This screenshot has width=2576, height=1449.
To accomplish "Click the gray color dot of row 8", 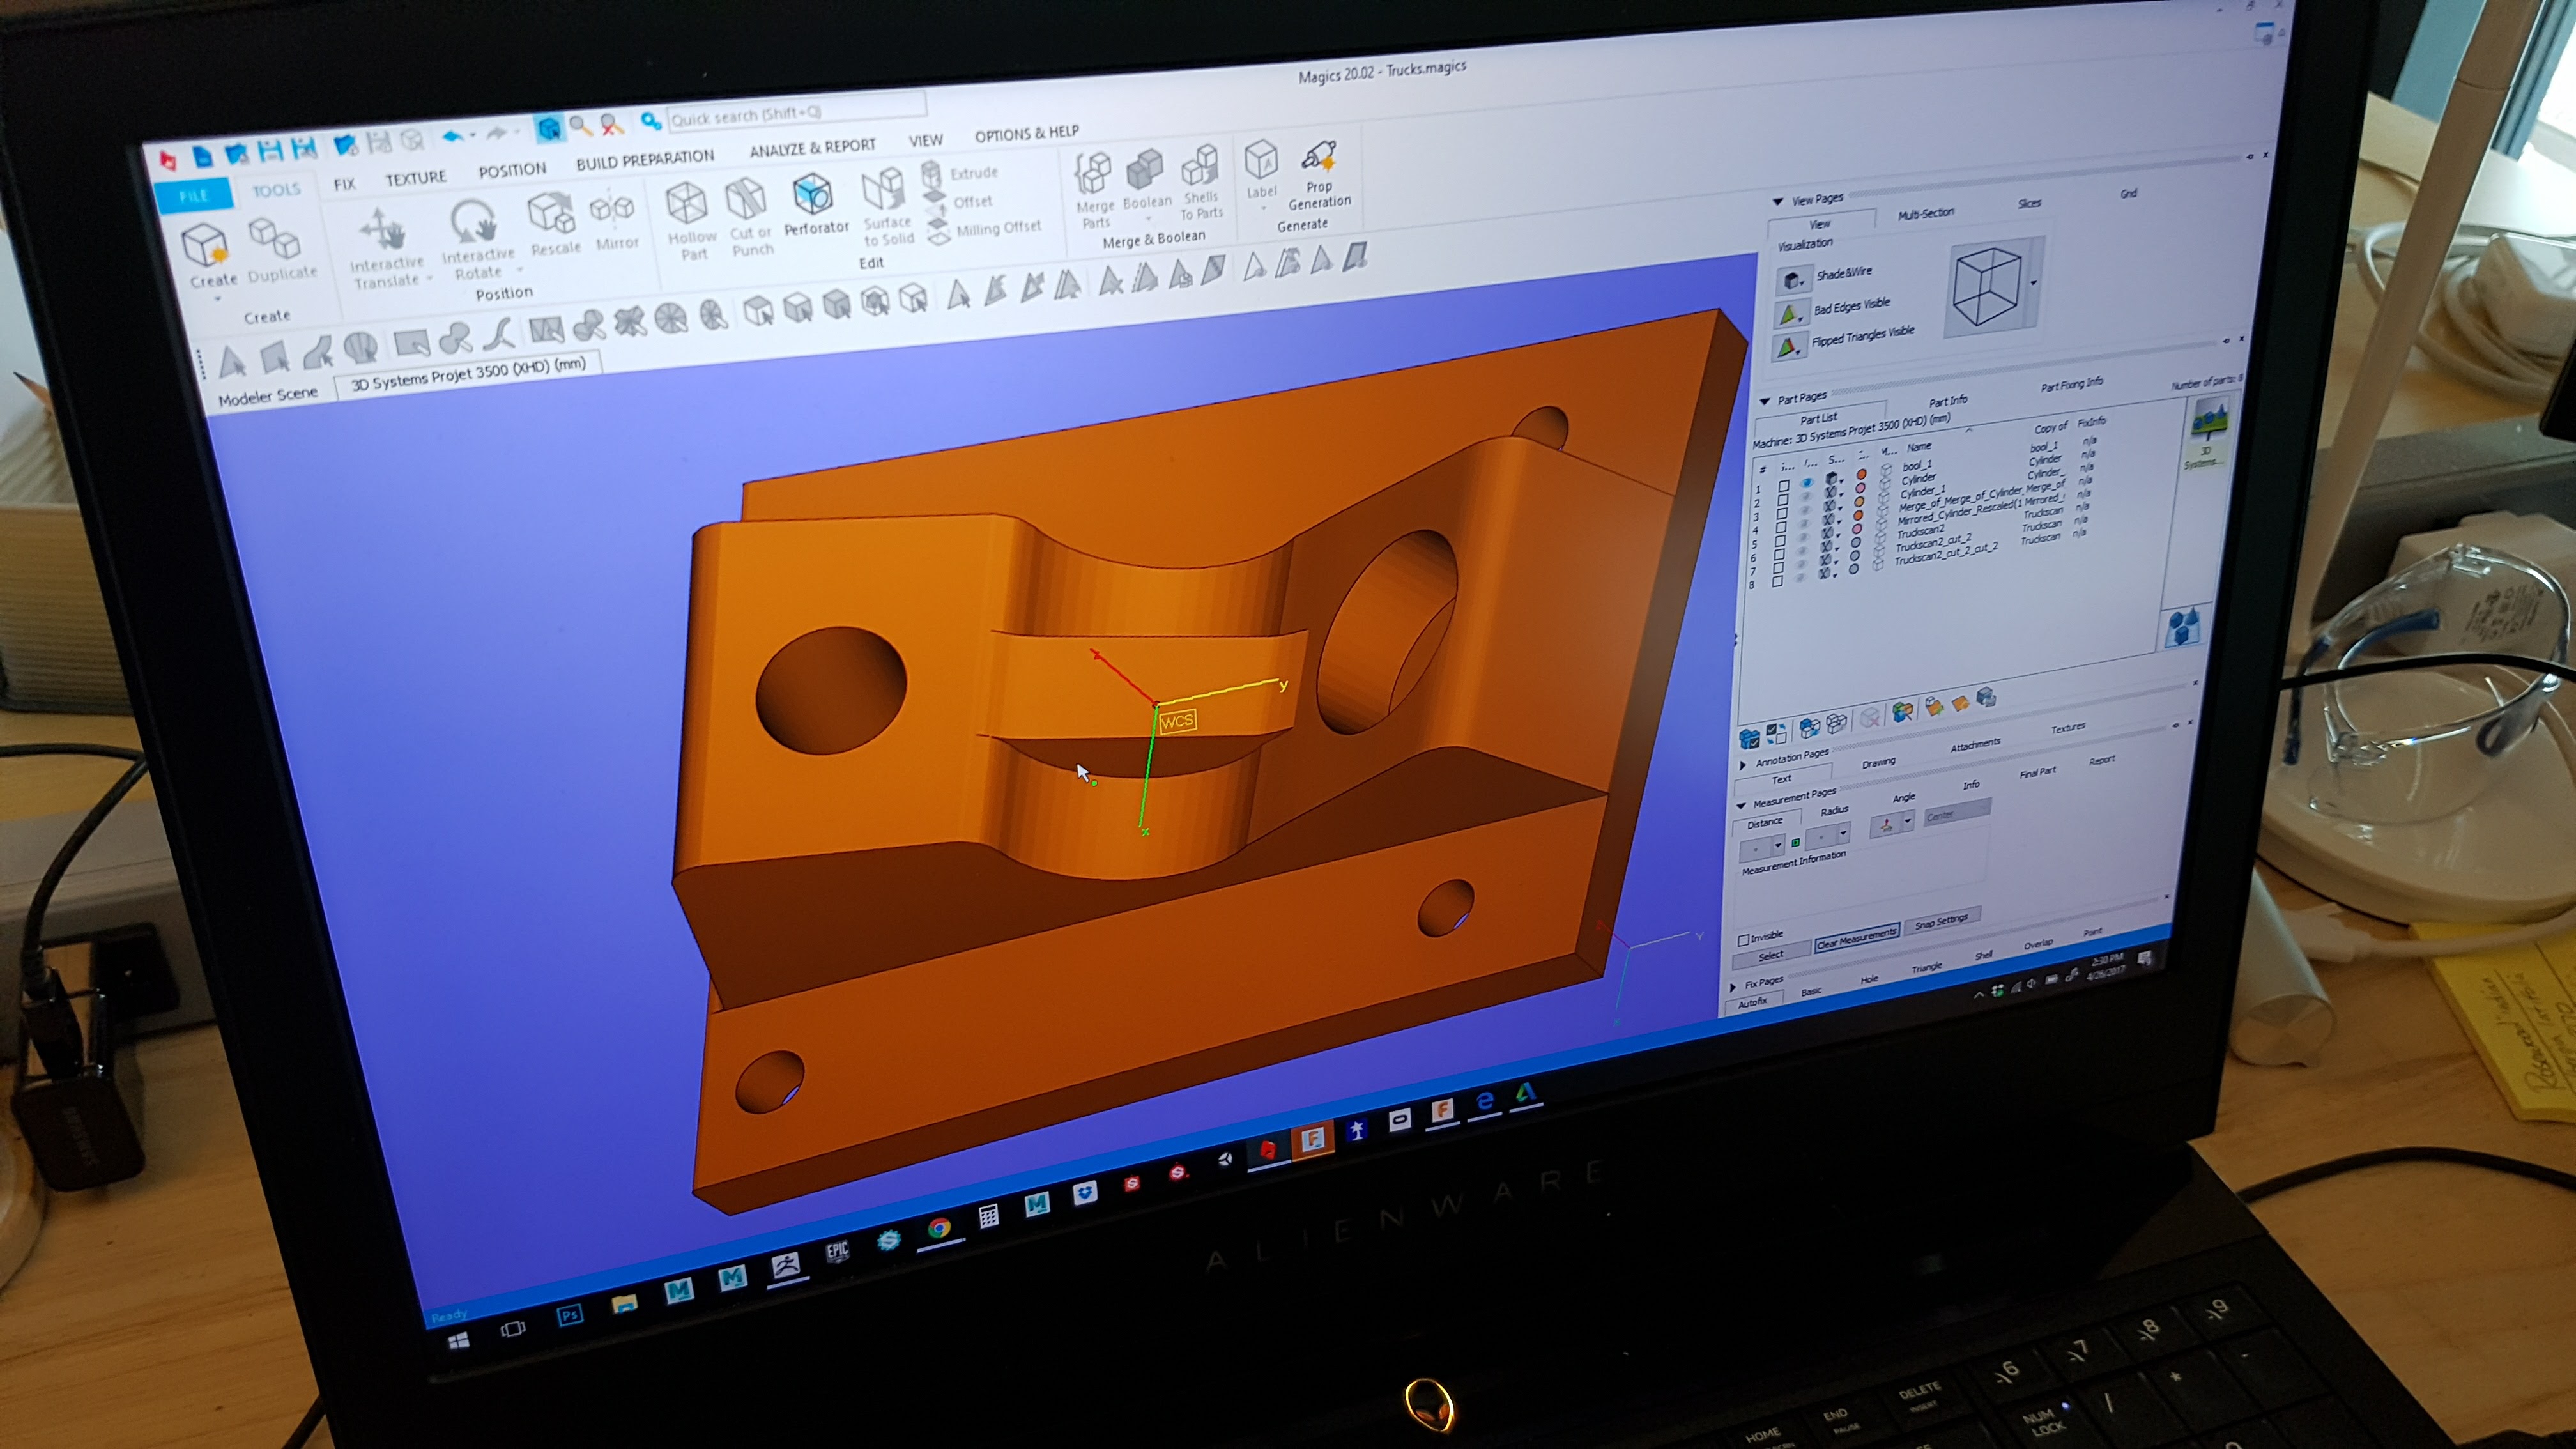I will click(x=1854, y=569).
